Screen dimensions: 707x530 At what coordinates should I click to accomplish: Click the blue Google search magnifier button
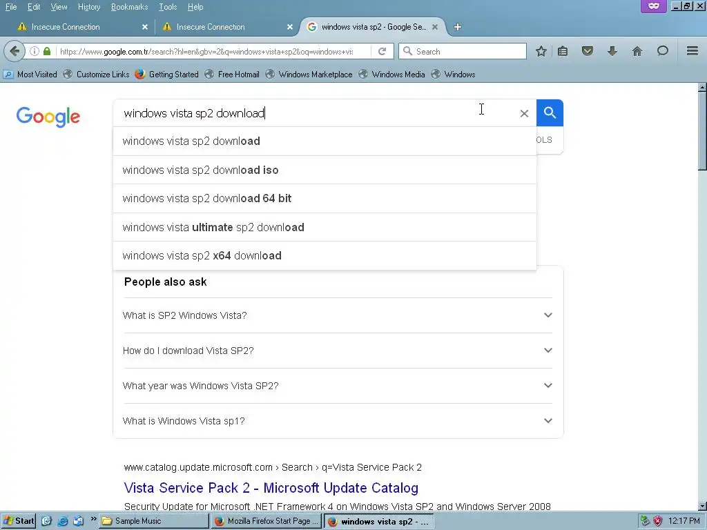(x=550, y=112)
